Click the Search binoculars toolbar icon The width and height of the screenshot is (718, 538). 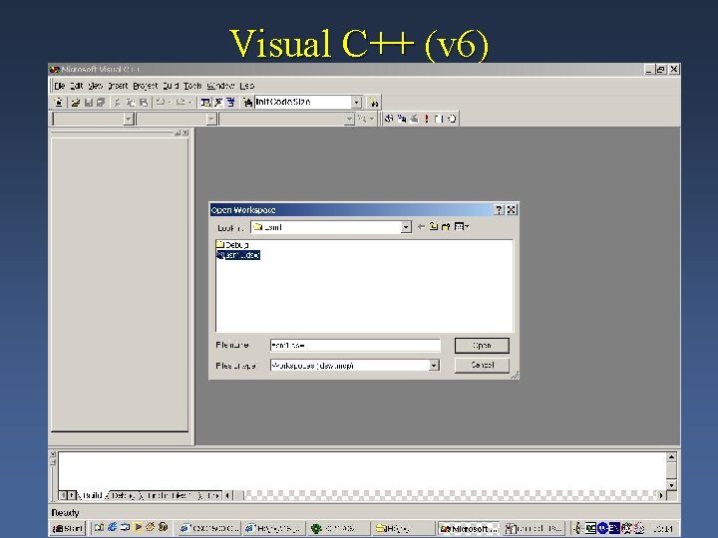[x=374, y=103]
